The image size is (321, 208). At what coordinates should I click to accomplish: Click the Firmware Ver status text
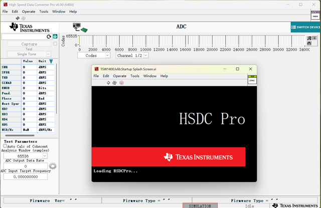pyautogui.click(x=53, y=200)
